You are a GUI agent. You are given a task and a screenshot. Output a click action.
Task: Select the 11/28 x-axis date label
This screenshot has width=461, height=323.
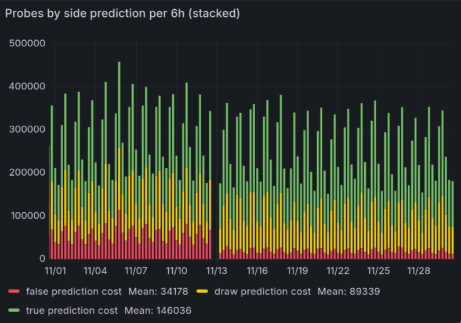click(419, 271)
